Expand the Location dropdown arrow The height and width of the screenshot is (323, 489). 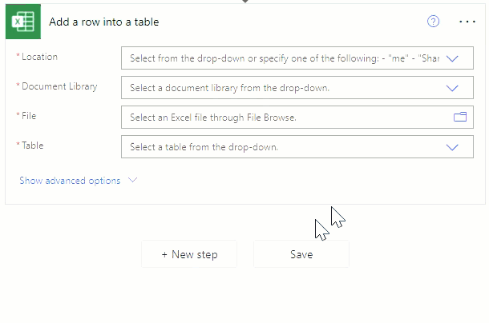pos(452,58)
